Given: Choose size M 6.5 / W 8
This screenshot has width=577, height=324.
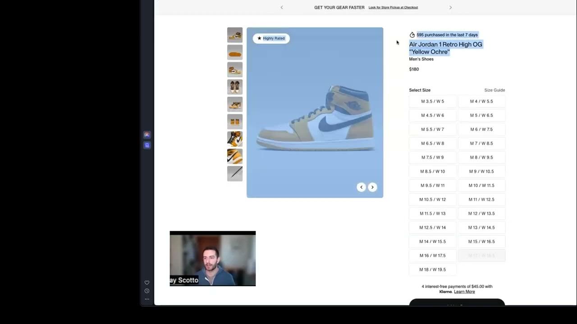Looking at the screenshot, I should click(433, 143).
